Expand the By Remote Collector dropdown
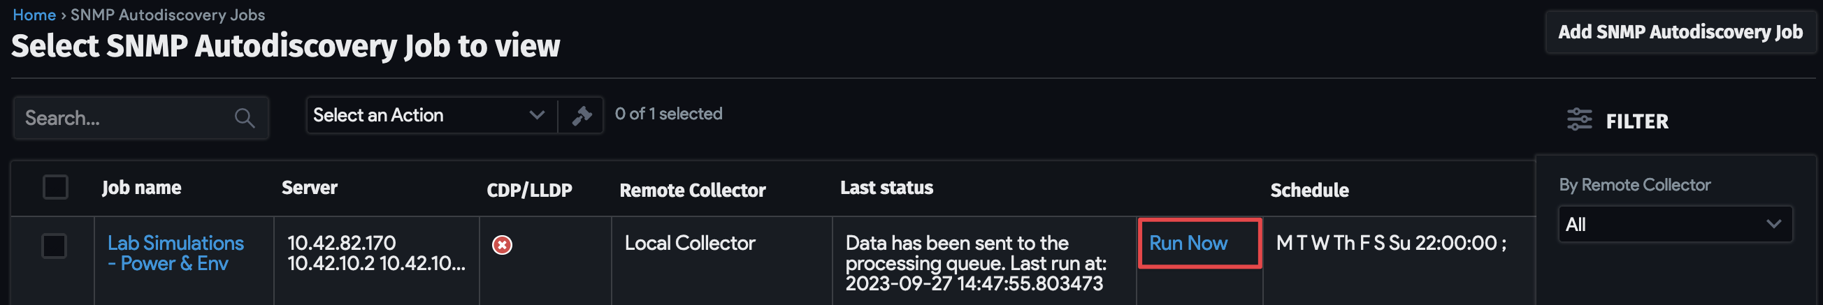 [x=1674, y=225]
